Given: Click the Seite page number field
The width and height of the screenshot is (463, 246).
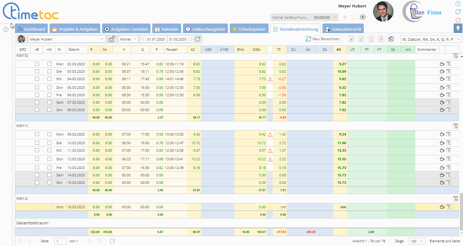Looking at the screenshot, I should pos(60,241).
